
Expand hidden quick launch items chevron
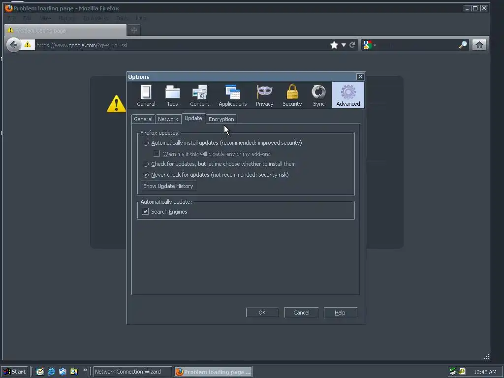pyautogui.click(x=85, y=370)
